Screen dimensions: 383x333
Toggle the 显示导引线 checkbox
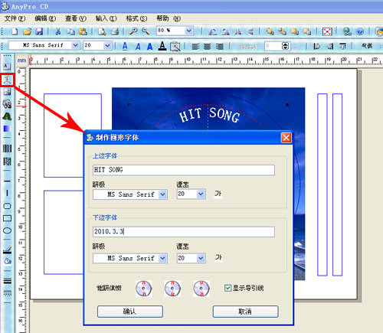(x=228, y=288)
